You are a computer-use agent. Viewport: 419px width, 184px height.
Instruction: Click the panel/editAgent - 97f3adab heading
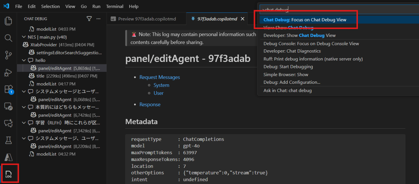pos(188,59)
